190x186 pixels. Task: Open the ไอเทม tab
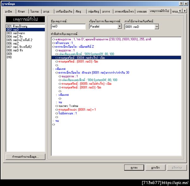coord(35,11)
